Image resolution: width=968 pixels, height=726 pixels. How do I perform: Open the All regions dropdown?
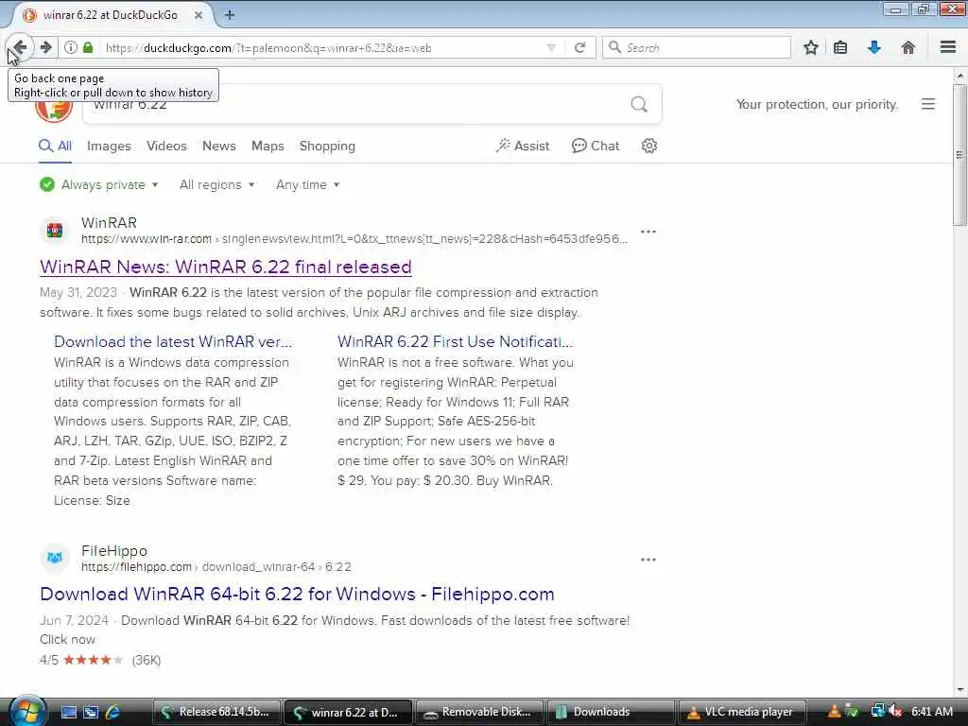216,184
